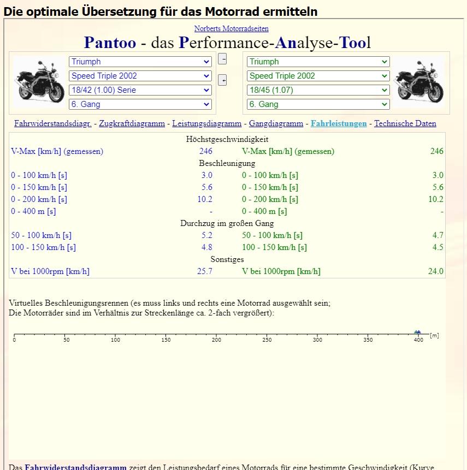Click the right motorcycle thumbnail image
Image resolution: width=467 pixels, height=470 pixels.
[x=418, y=82]
